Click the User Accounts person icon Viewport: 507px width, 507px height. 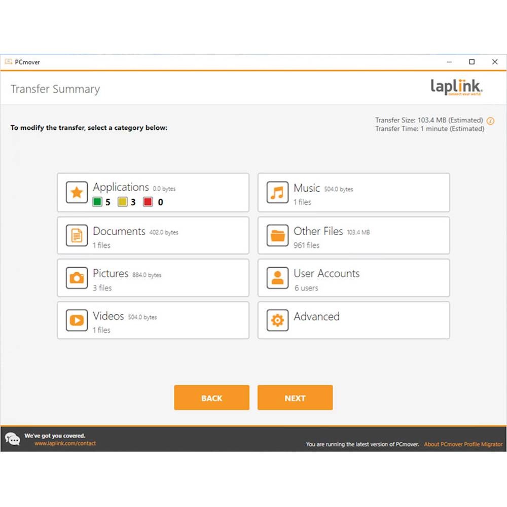277,278
